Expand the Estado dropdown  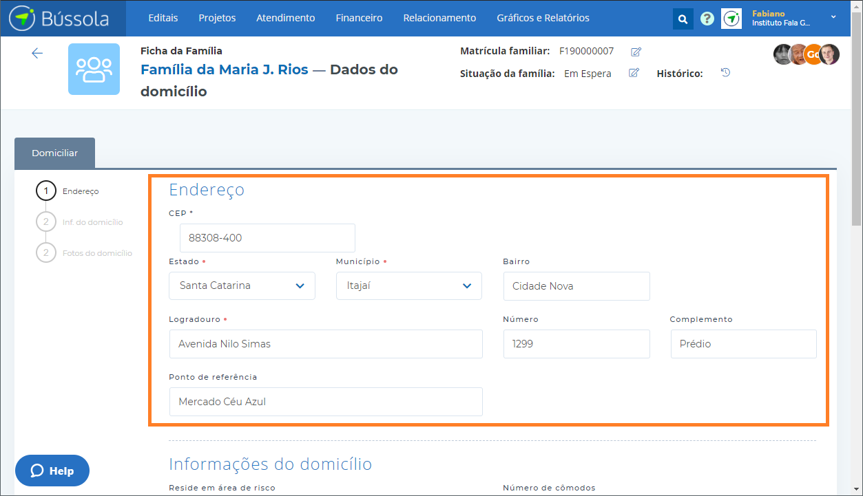242,285
